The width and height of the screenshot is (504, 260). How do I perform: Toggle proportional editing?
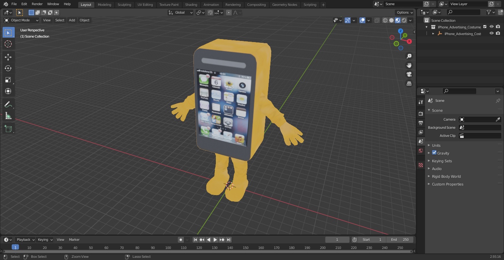pyautogui.click(x=229, y=13)
